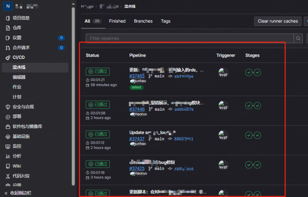Click second stage icon of pipeline #37437

pos(257,135)
